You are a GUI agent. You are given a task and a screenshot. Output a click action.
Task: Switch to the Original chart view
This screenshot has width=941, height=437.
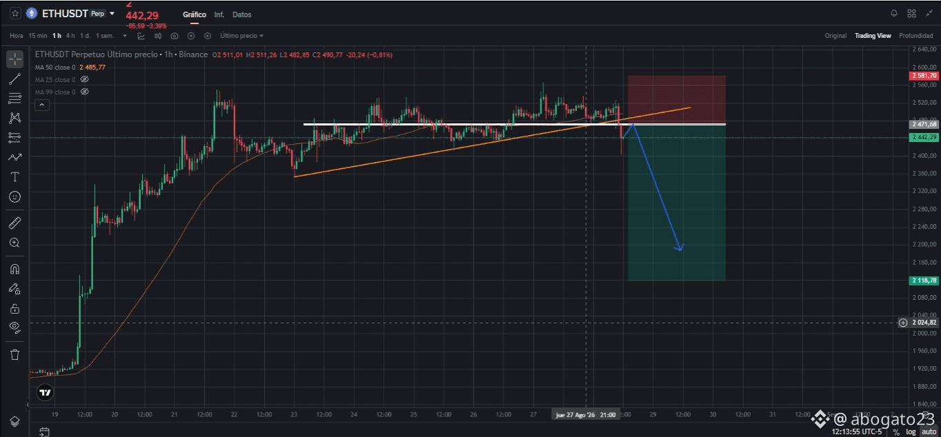[x=836, y=36]
